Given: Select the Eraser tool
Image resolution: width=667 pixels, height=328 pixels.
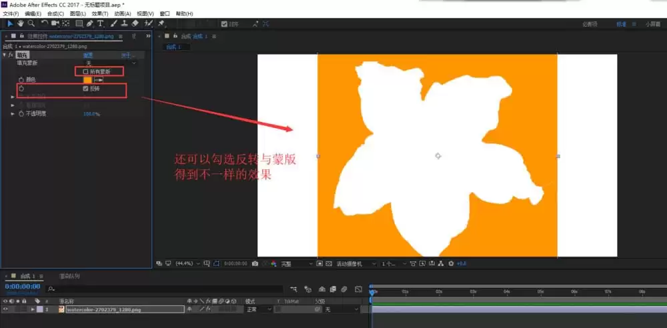Looking at the screenshot, I should click(x=135, y=23).
